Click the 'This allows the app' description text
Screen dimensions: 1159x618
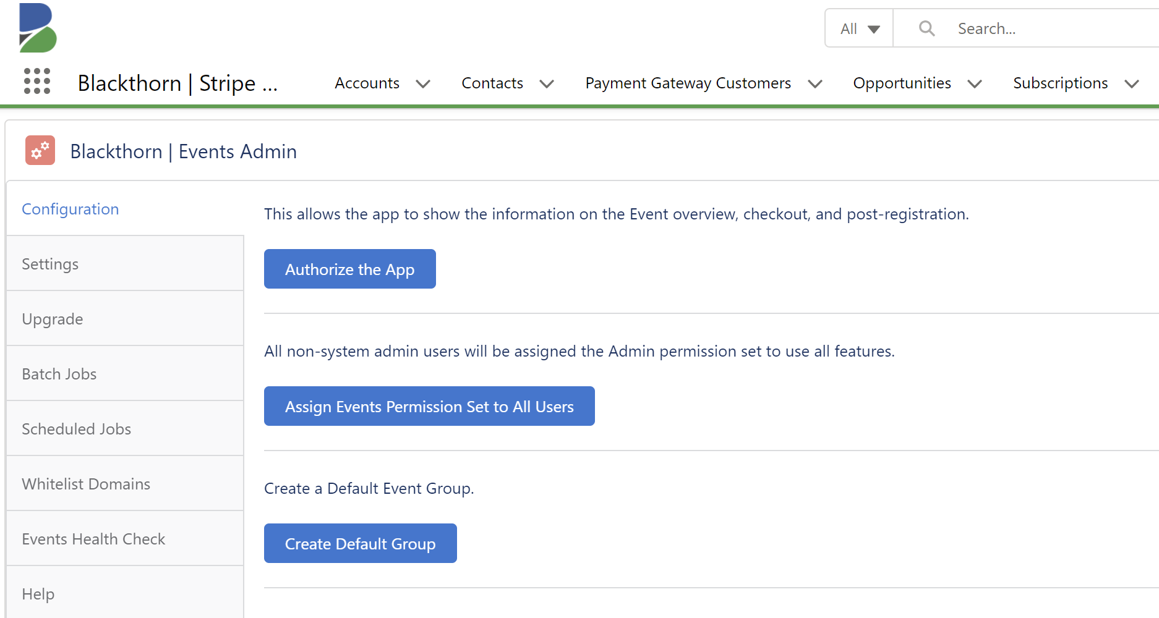click(x=617, y=214)
